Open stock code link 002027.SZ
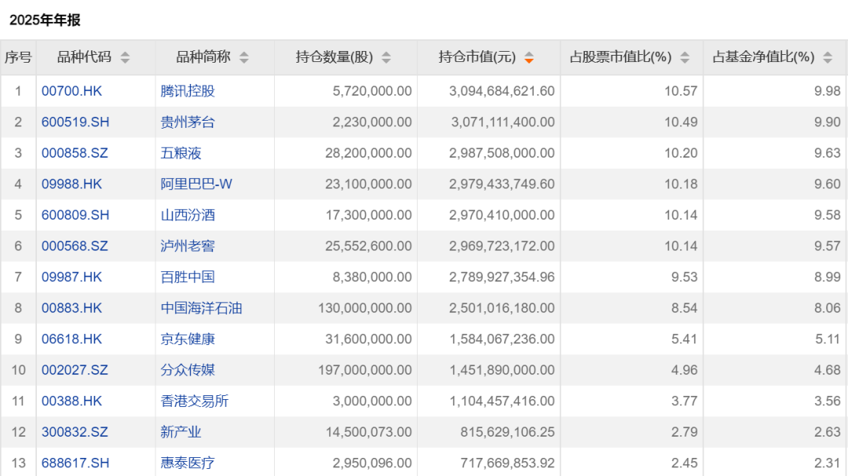 [x=75, y=370]
